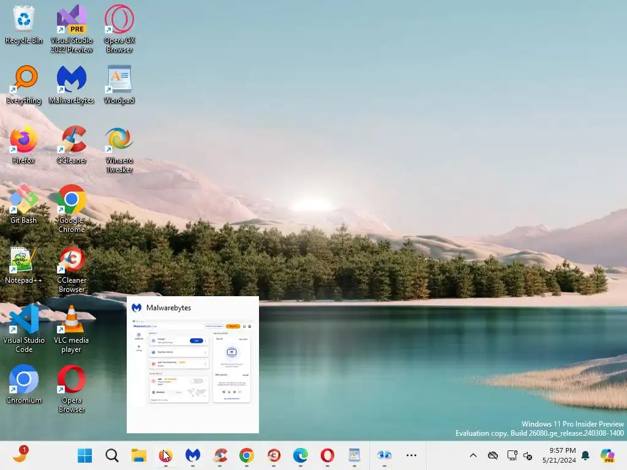Launch Copilot Preview from the taskbar corner
627x470 pixels.
[607, 455]
